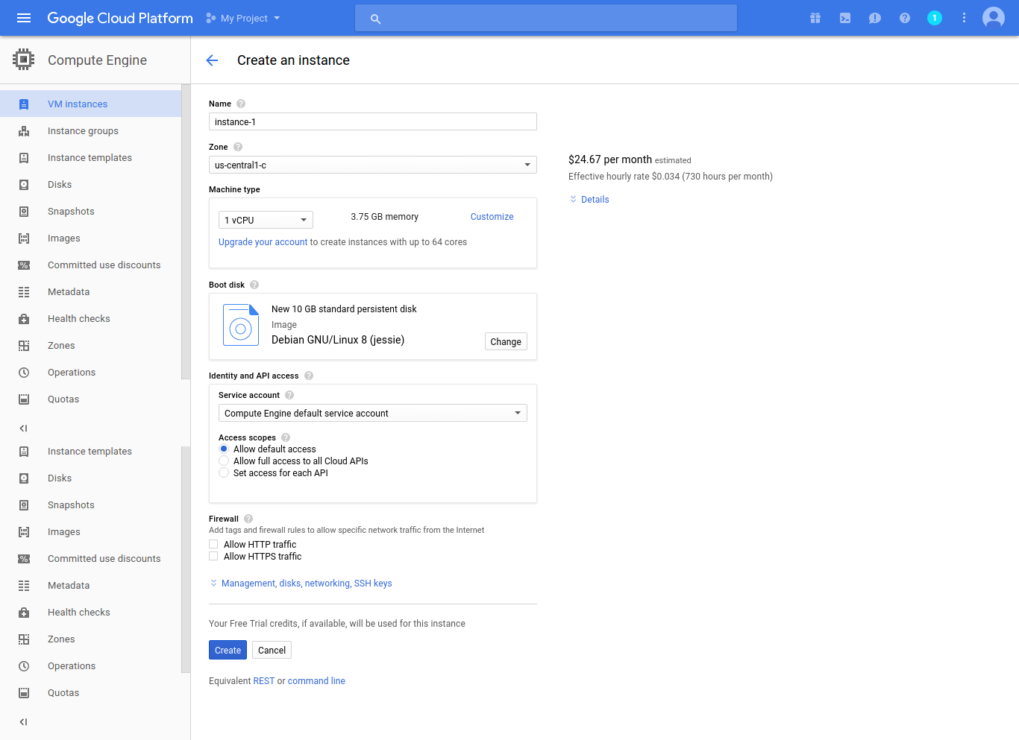Viewport: 1019px width, 740px height.
Task: Show help for Firewall
Action: (248, 519)
